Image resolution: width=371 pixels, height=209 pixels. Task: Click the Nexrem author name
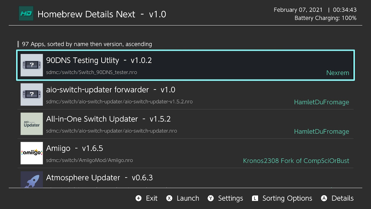coord(338,73)
